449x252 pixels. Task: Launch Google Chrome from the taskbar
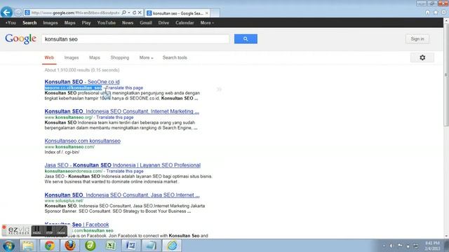click(x=50, y=246)
